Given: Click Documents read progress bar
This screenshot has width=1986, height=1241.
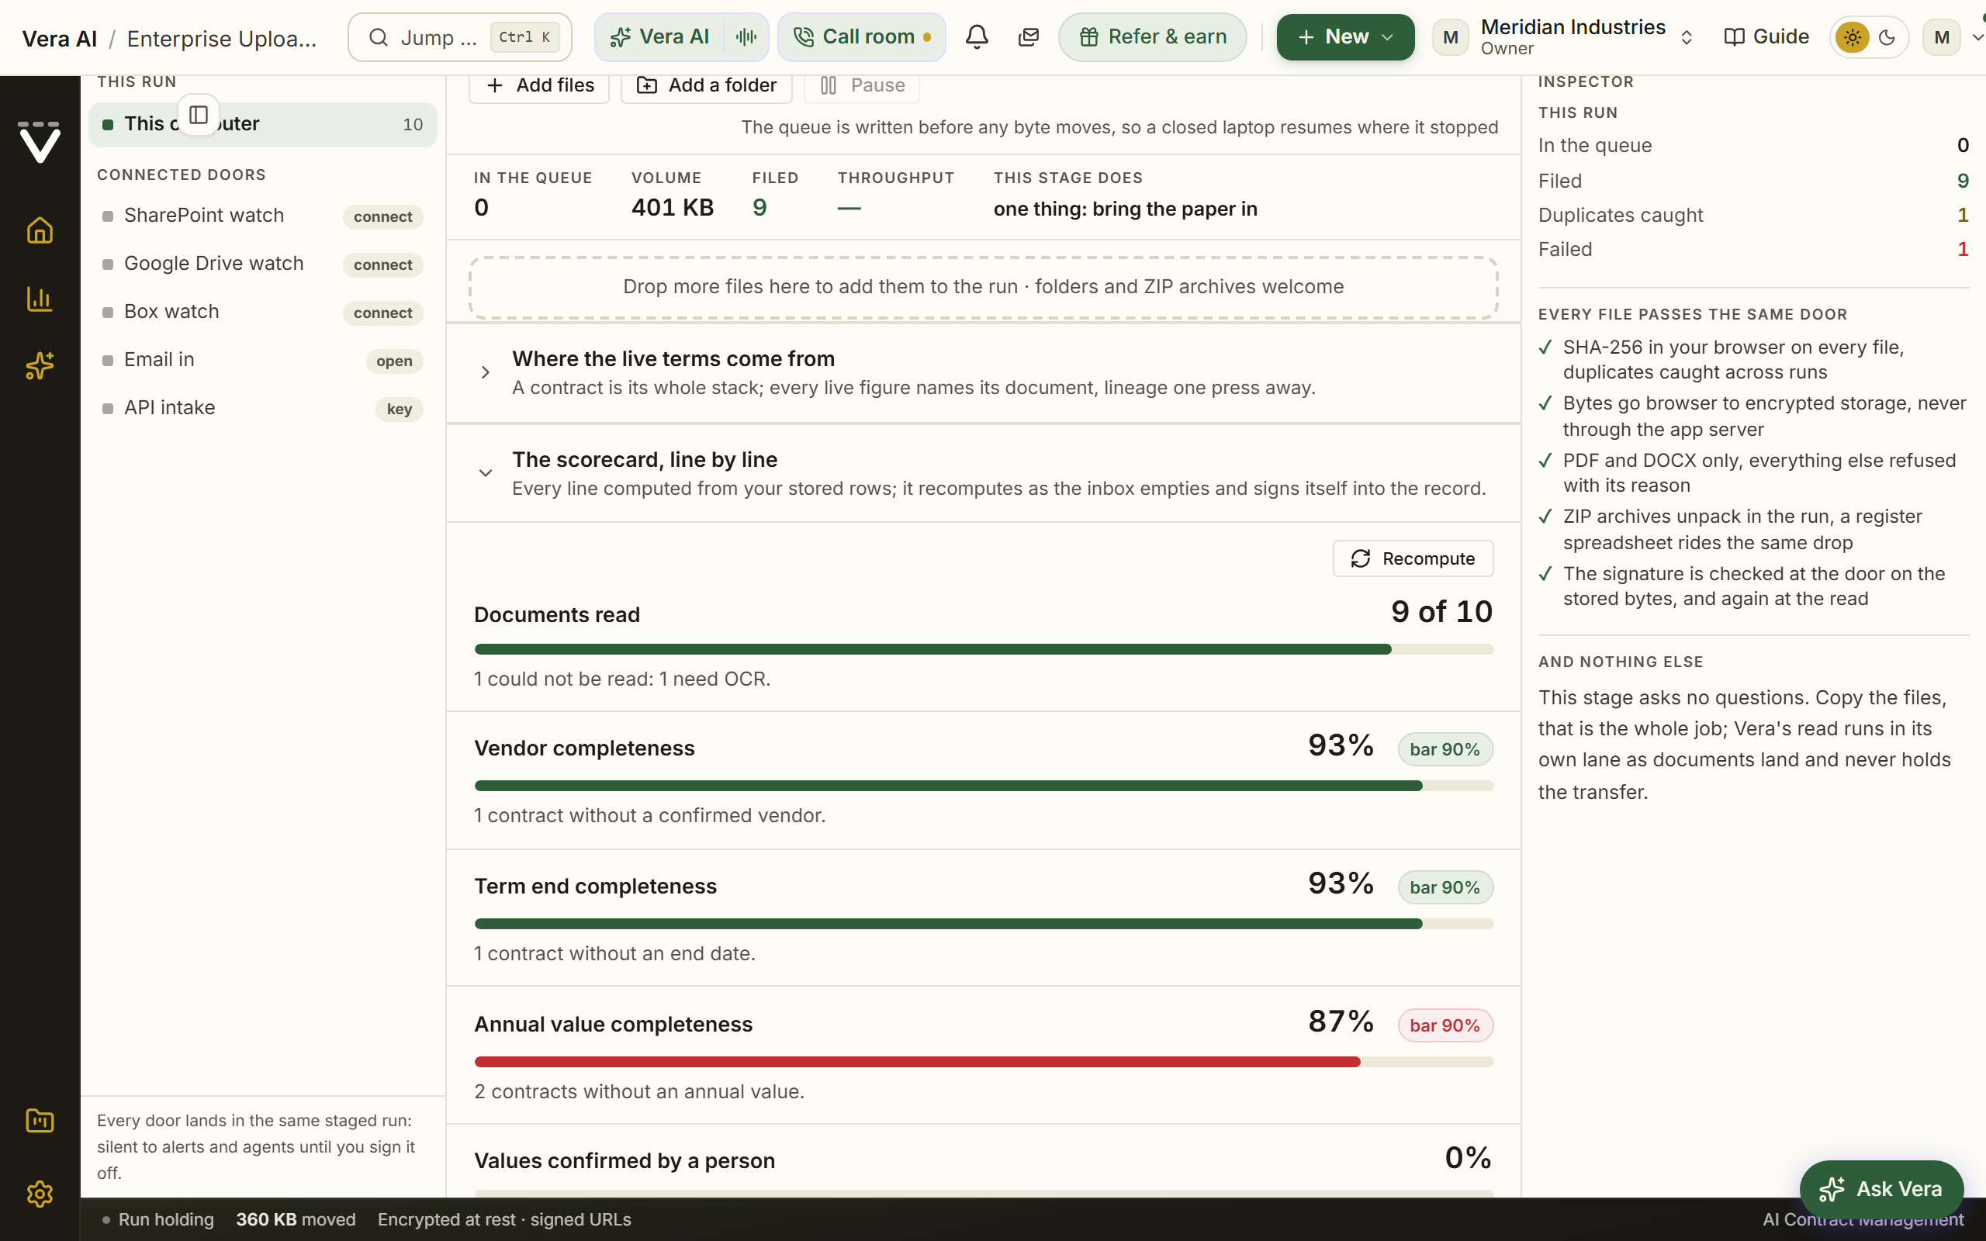Looking at the screenshot, I should [983, 649].
